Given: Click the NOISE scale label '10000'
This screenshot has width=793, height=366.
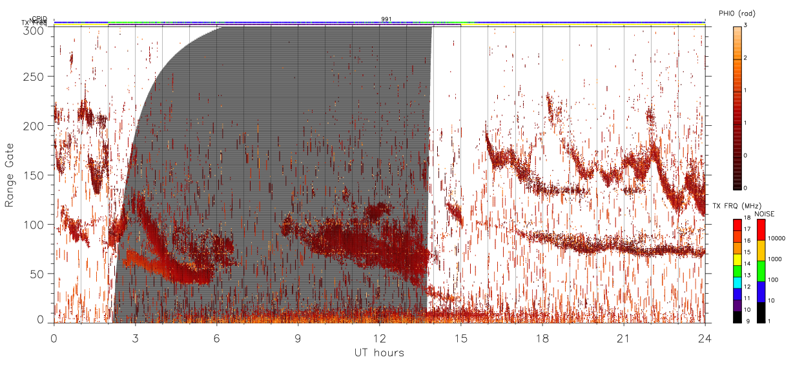Looking at the screenshot, I should click(777, 239).
